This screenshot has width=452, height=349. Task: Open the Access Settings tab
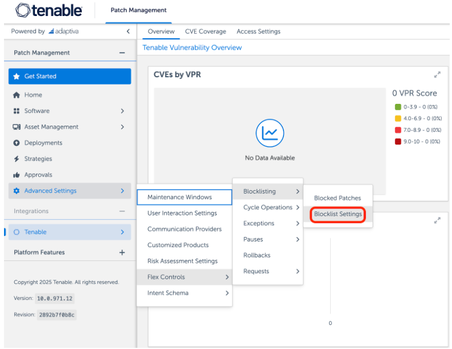pos(258,31)
